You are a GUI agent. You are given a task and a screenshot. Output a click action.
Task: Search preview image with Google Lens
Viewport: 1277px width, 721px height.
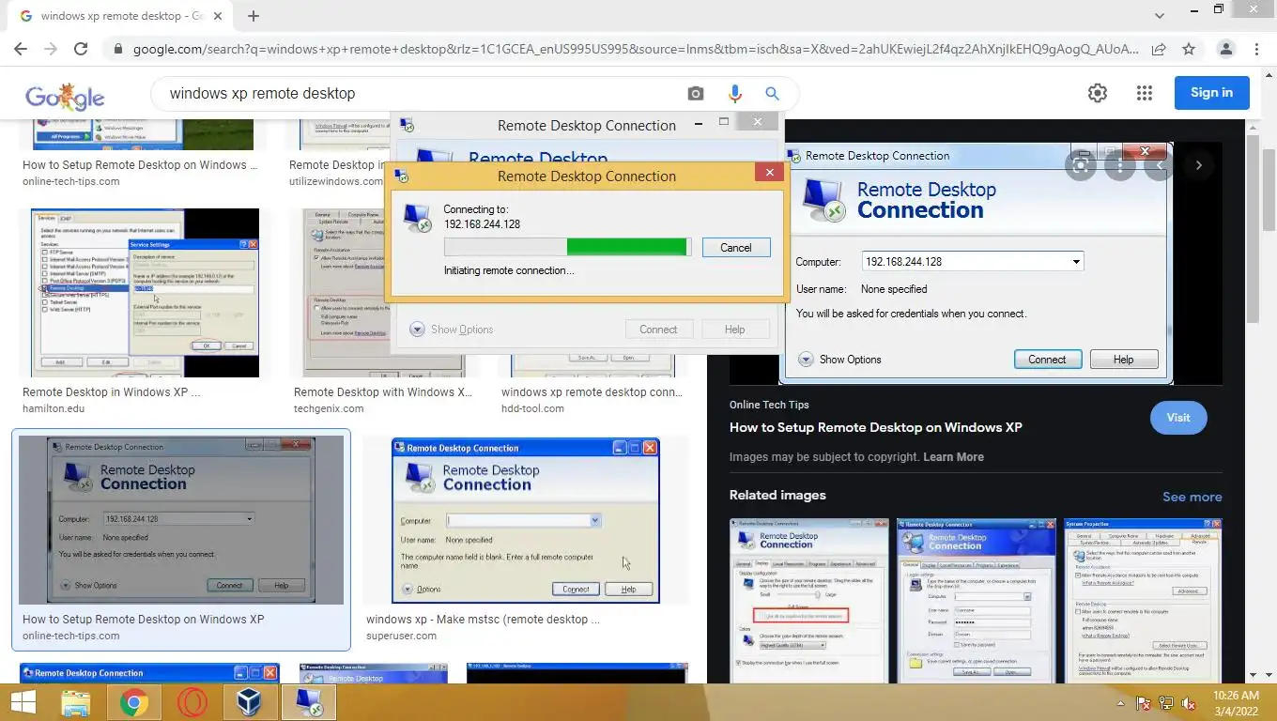click(x=1082, y=165)
